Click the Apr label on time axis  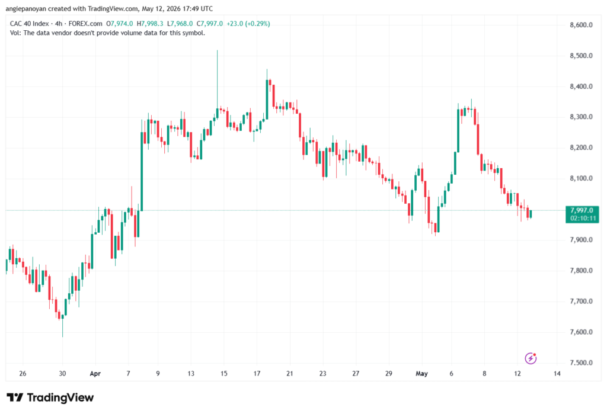[x=95, y=374]
